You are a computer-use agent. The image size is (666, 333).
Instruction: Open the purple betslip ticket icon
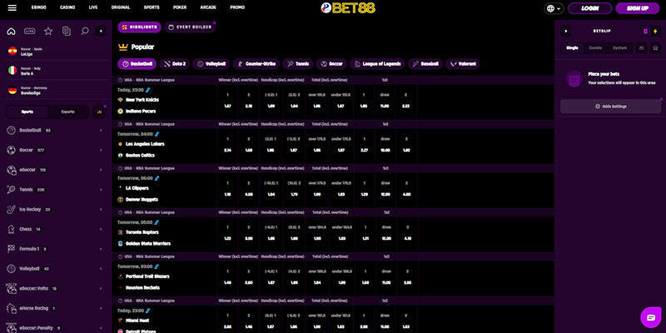coord(645,31)
